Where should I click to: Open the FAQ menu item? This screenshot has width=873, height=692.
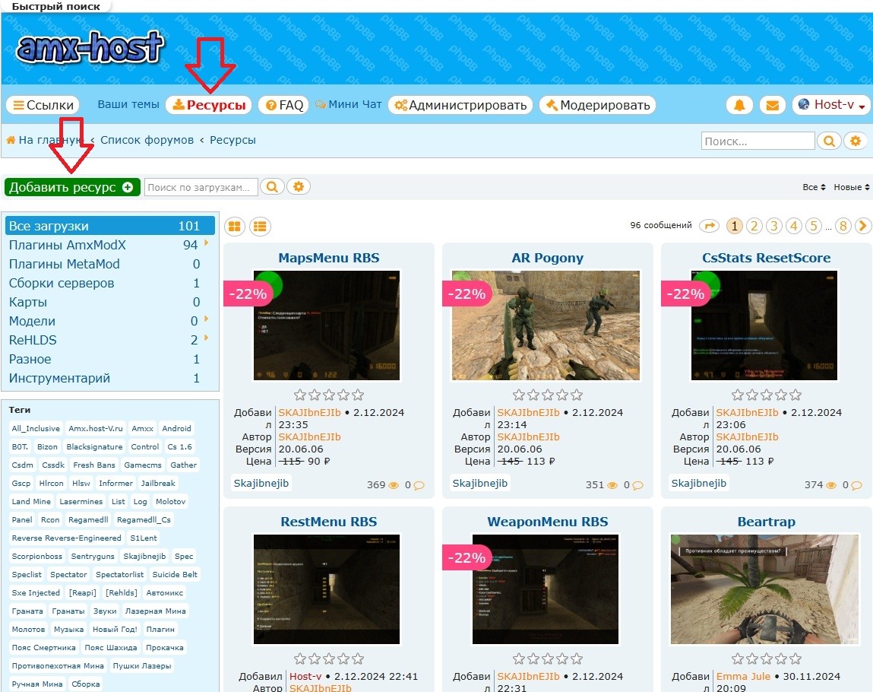284,106
